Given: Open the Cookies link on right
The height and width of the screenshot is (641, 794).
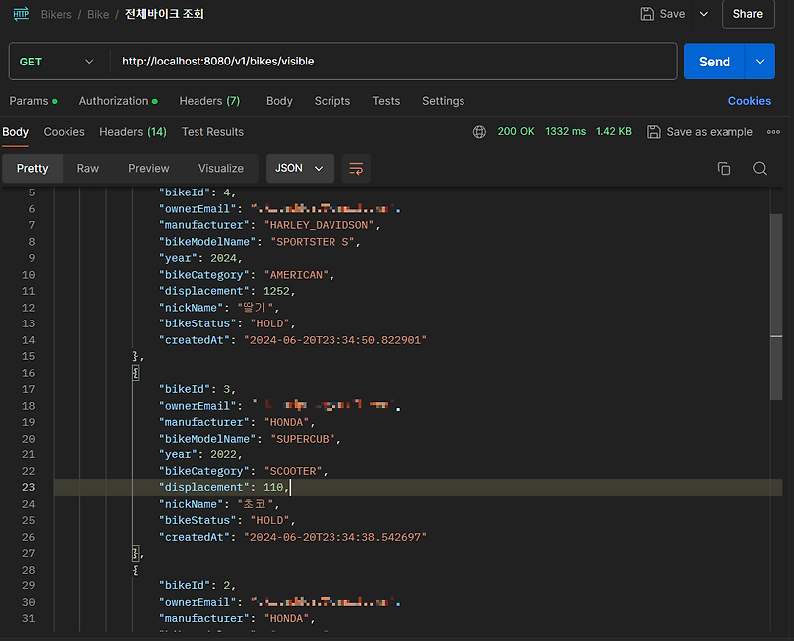Looking at the screenshot, I should pos(749,101).
